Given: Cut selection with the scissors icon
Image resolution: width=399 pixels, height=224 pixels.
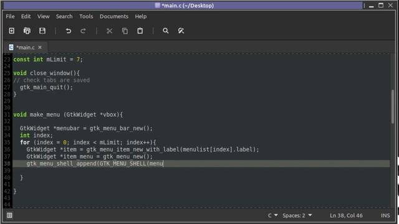Looking at the screenshot, I should pyautogui.click(x=110, y=30).
